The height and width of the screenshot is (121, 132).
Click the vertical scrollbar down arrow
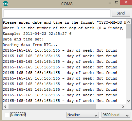coord(129,101)
